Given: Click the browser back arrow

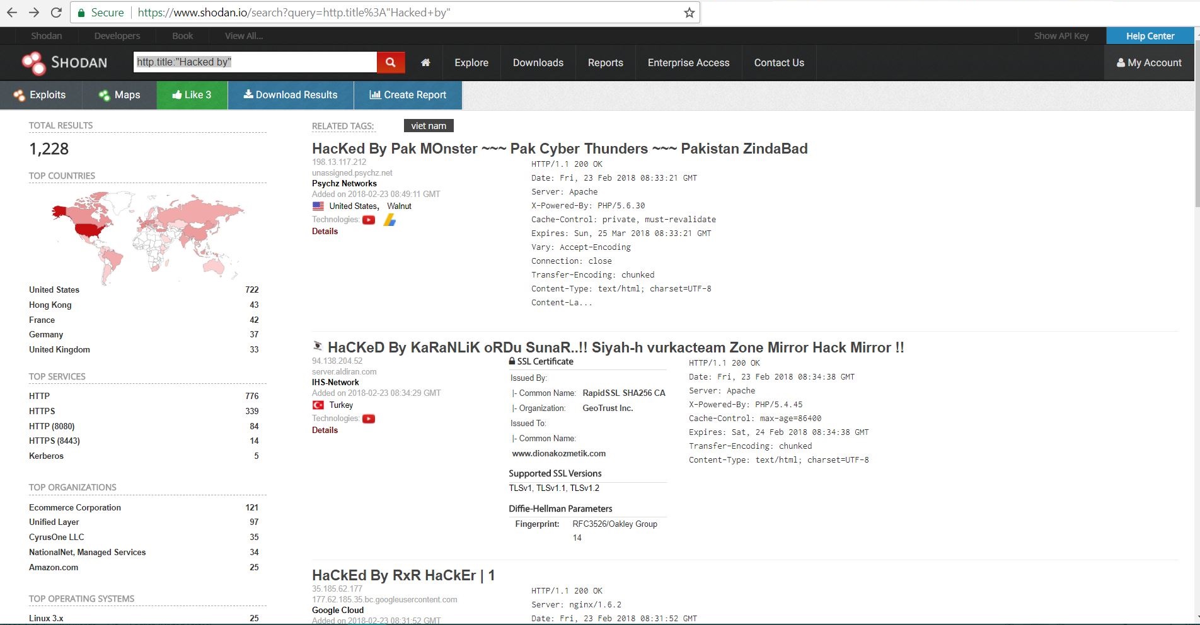Looking at the screenshot, I should (12, 12).
